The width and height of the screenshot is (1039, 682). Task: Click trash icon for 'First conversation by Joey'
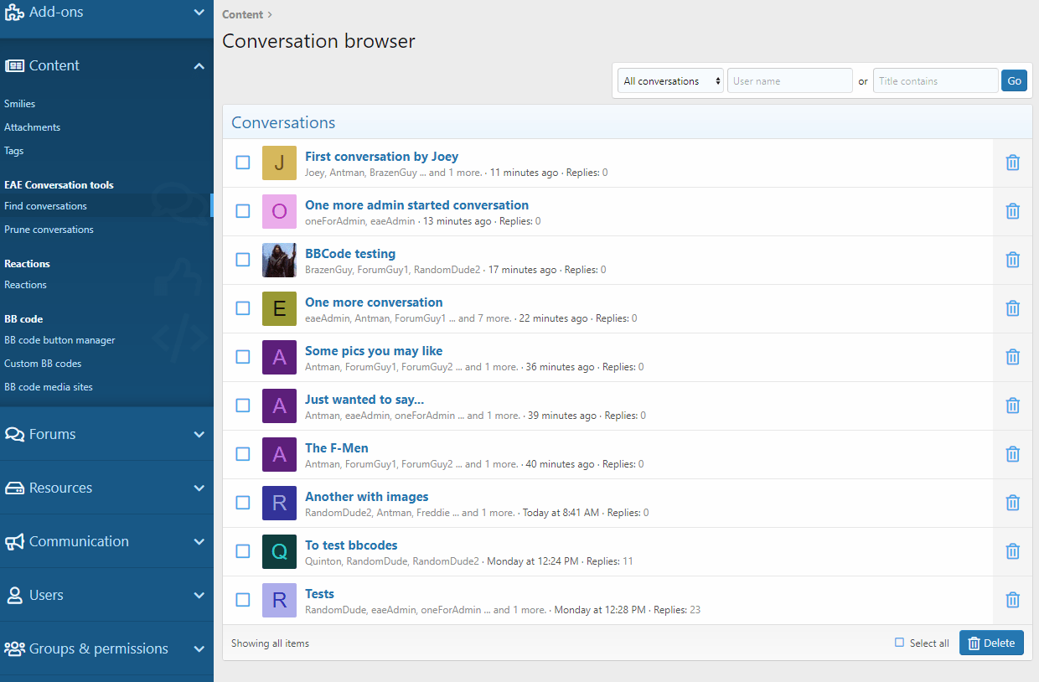coord(1012,163)
